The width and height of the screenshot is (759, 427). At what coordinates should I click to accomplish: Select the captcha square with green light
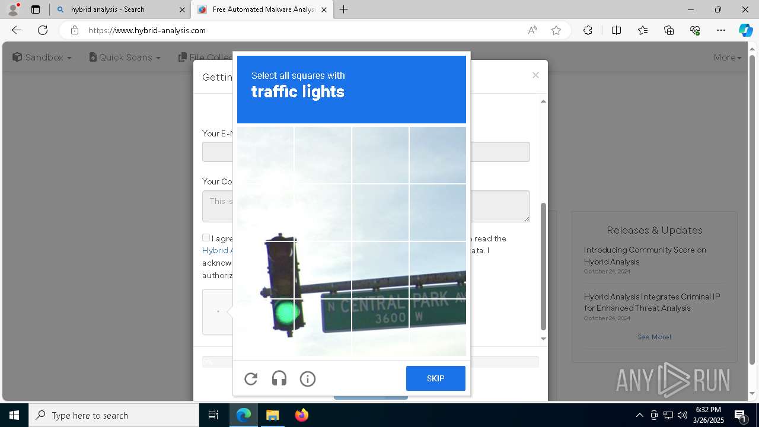(265, 327)
